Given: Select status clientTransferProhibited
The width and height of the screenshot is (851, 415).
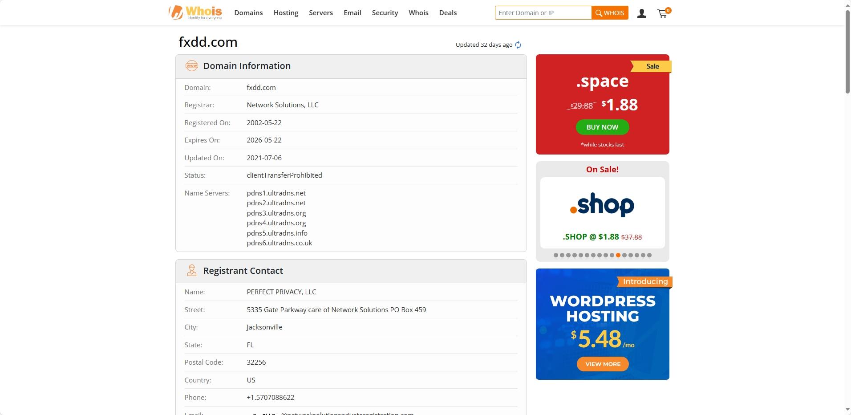Looking at the screenshot, I should coord(284,175).
